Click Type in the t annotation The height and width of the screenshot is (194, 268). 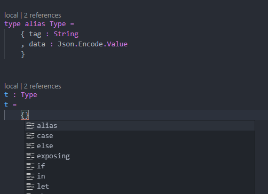coord(29,95)
